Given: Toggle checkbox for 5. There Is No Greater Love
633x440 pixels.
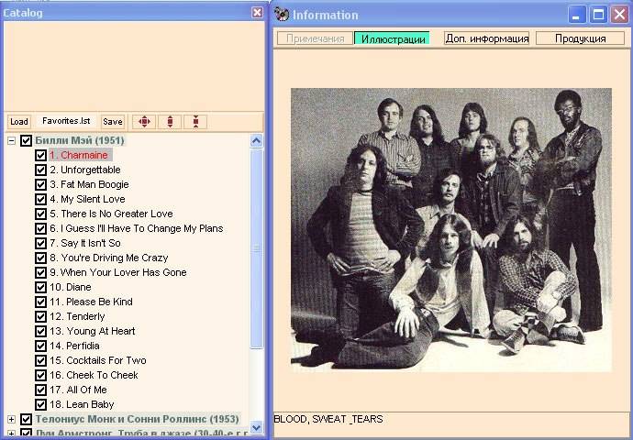Looking at the screenshot, I should tap(40, 214).
